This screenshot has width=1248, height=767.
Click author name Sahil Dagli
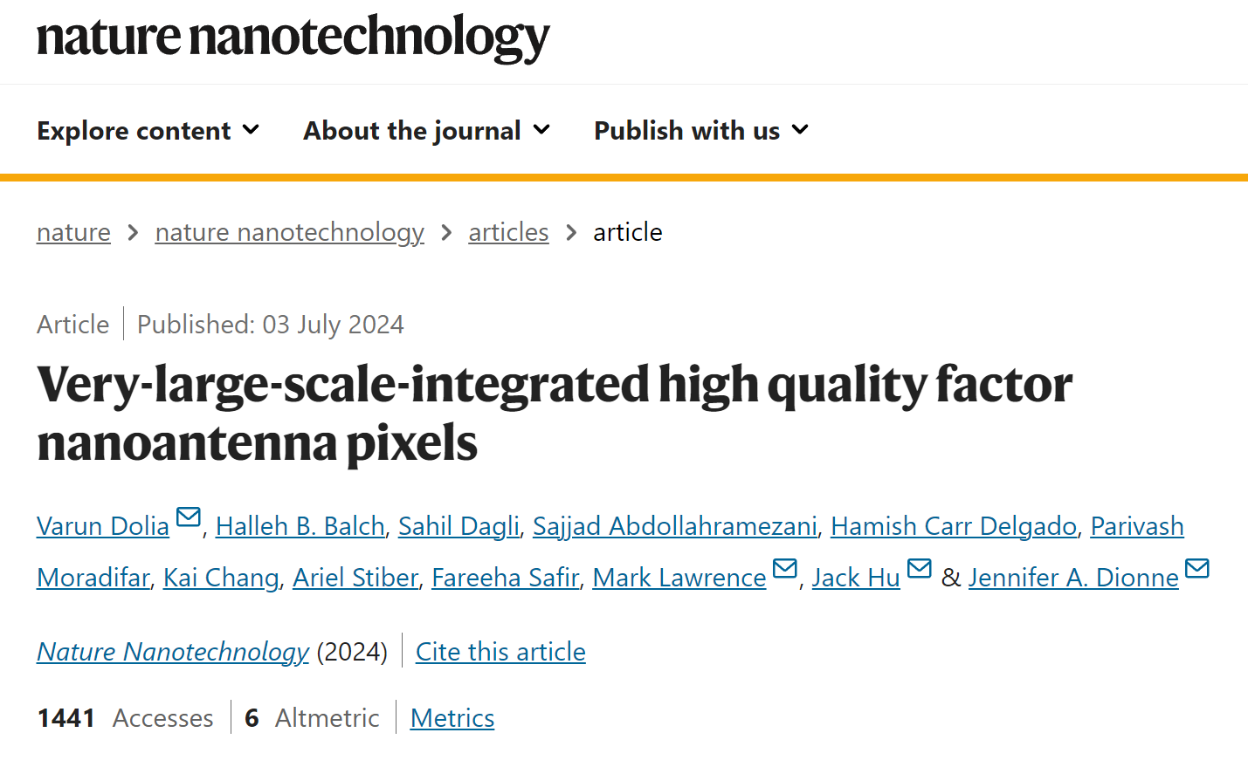point(459,526)
